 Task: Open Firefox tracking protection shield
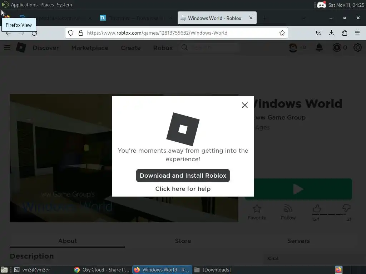pos(71,33)
